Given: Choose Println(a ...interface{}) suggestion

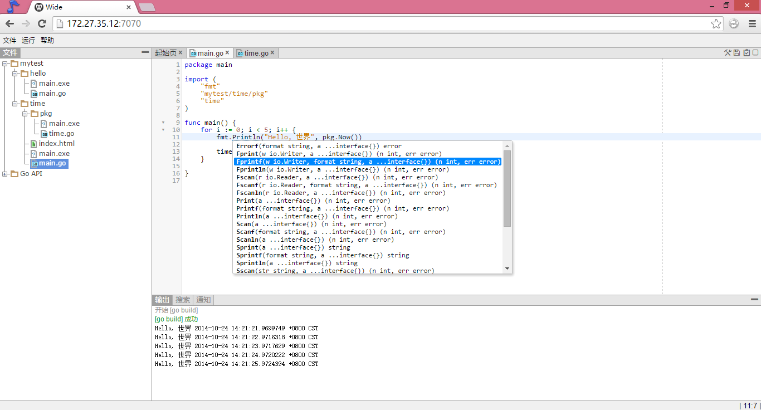Looking at the screenshot, I should [368, 216].
